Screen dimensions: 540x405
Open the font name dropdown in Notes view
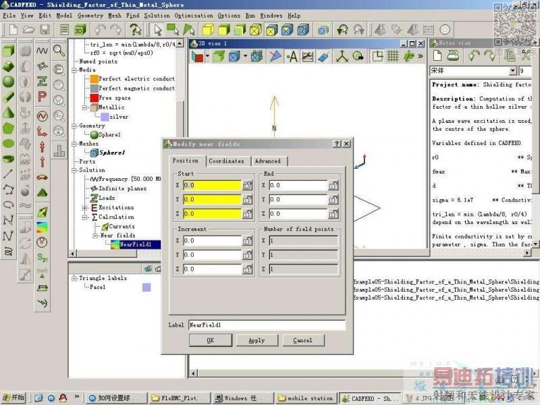pyautogui.click(x=512, y=71)
